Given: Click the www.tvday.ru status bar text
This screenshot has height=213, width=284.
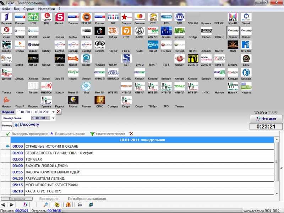Looking at the screenshot, I should coord(261,211).
